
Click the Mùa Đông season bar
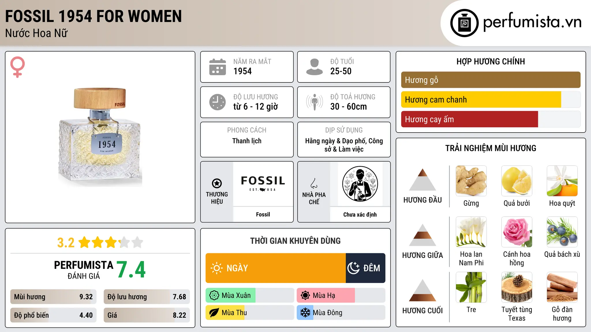(x=341, y=313)
